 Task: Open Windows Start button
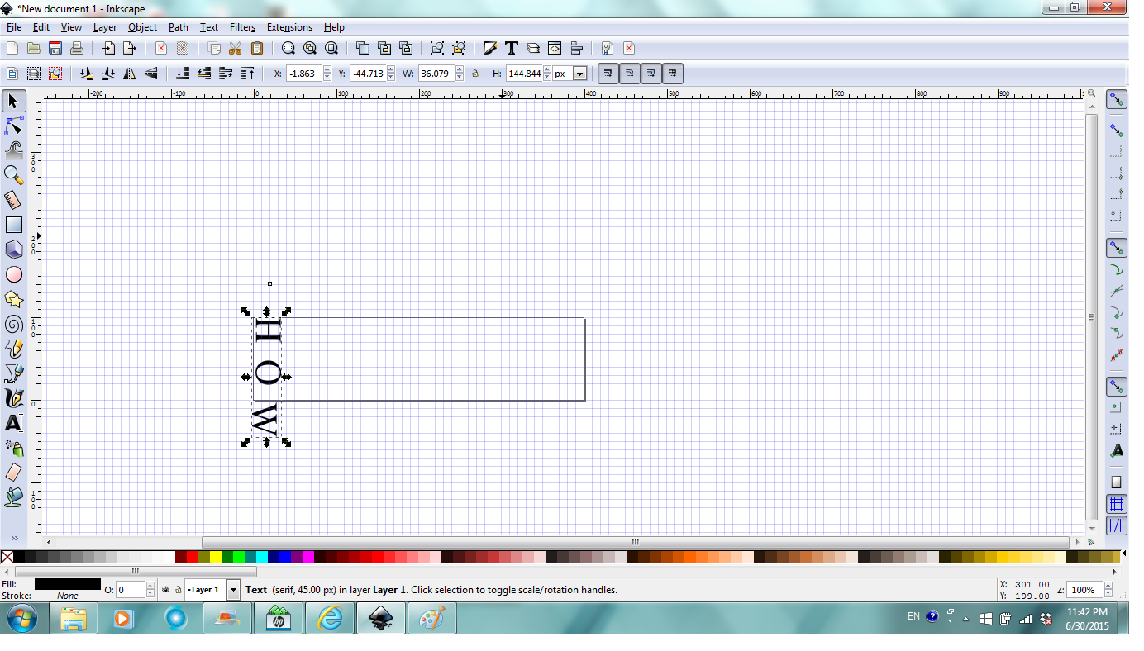coord(21,617)
